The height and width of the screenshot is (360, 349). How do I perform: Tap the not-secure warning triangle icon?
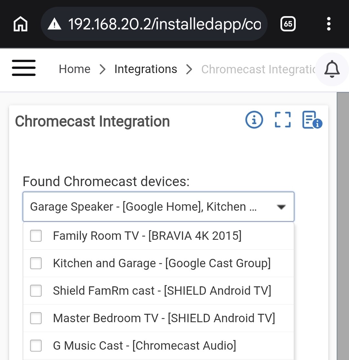[x=54, y=24]
